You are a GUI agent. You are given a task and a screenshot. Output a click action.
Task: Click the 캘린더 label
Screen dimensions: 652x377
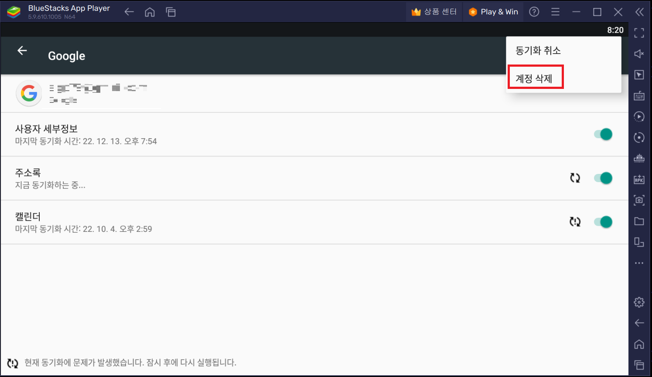pyautogui.click(x=28, y=217)
